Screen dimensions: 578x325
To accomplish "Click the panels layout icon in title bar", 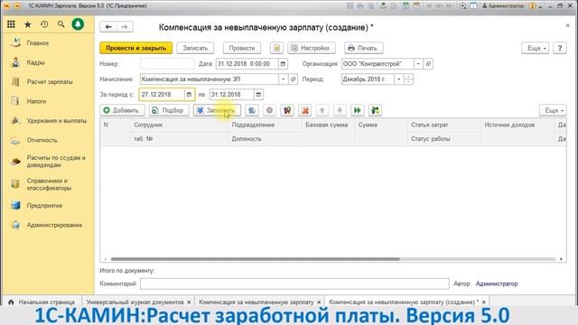I will tap(473, 6).
